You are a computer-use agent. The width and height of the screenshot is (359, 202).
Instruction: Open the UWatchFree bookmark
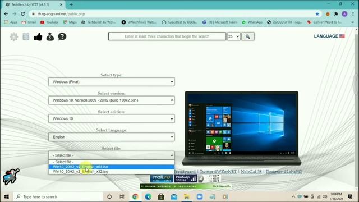(x=139, y=22)
